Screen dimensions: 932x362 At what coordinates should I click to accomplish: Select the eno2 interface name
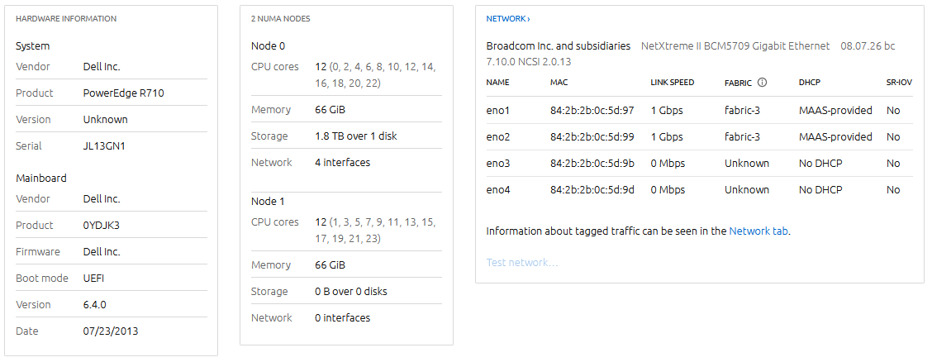[498, 136]
